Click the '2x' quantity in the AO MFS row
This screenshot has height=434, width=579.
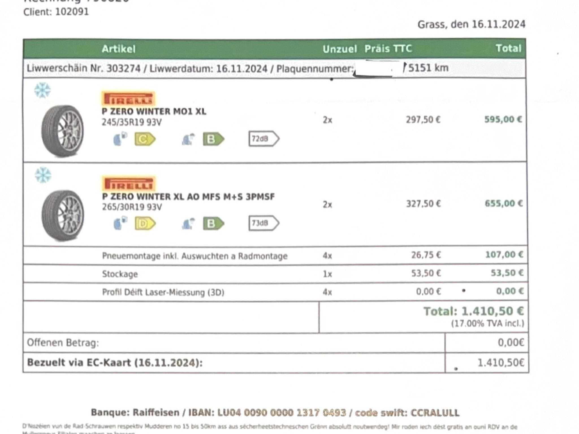coord(327,205)
